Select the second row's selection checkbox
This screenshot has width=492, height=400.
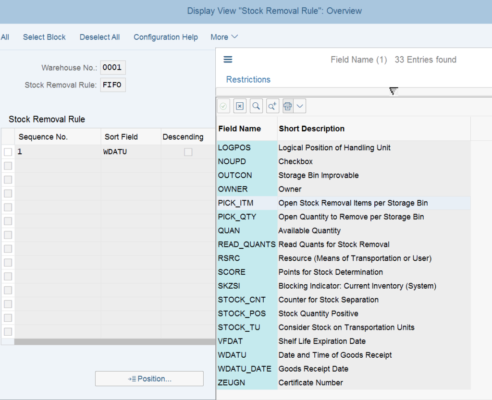point(8,166)
